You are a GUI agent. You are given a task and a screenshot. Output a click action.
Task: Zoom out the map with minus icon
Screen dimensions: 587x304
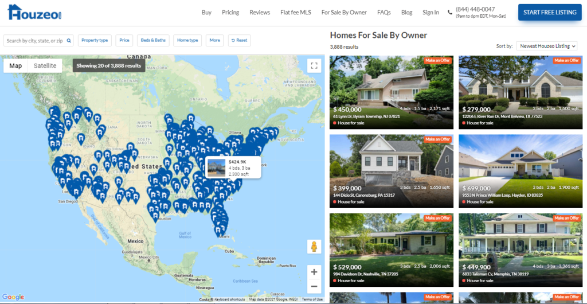click(314, 286)
